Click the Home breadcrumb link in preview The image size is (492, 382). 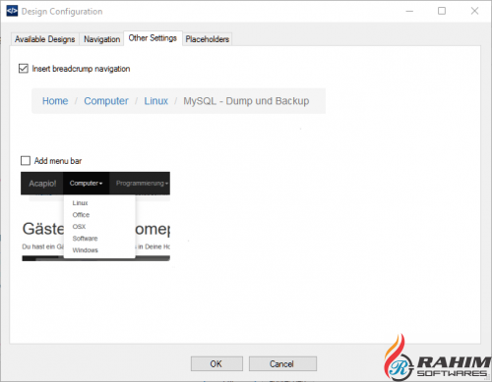(55, 101)
